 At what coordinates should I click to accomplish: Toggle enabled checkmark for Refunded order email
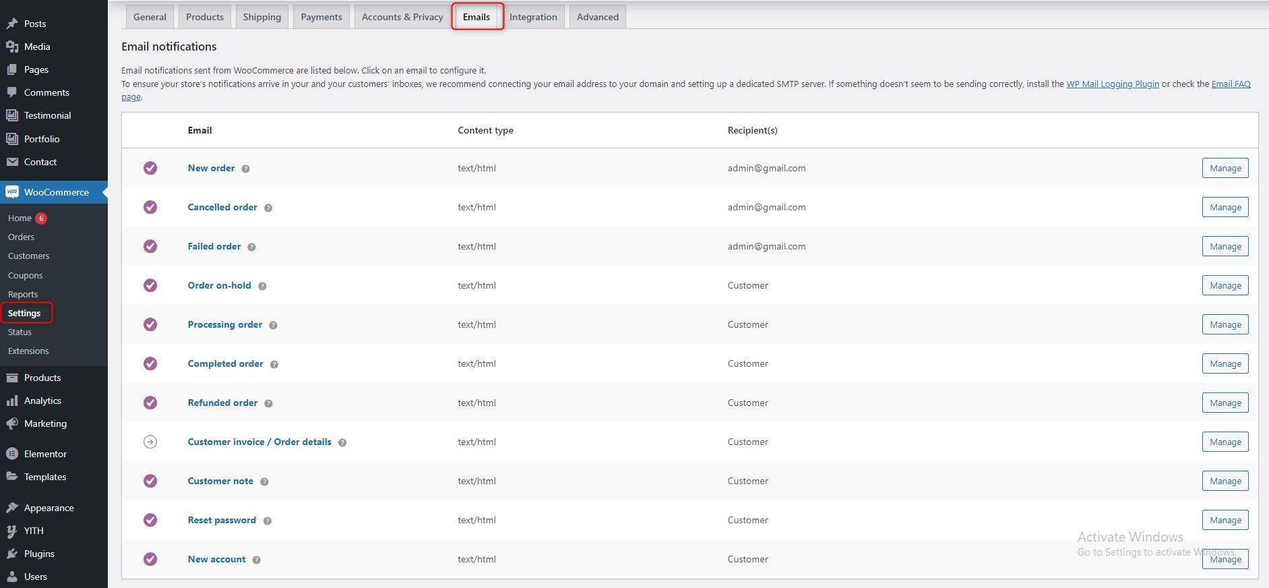150,403
